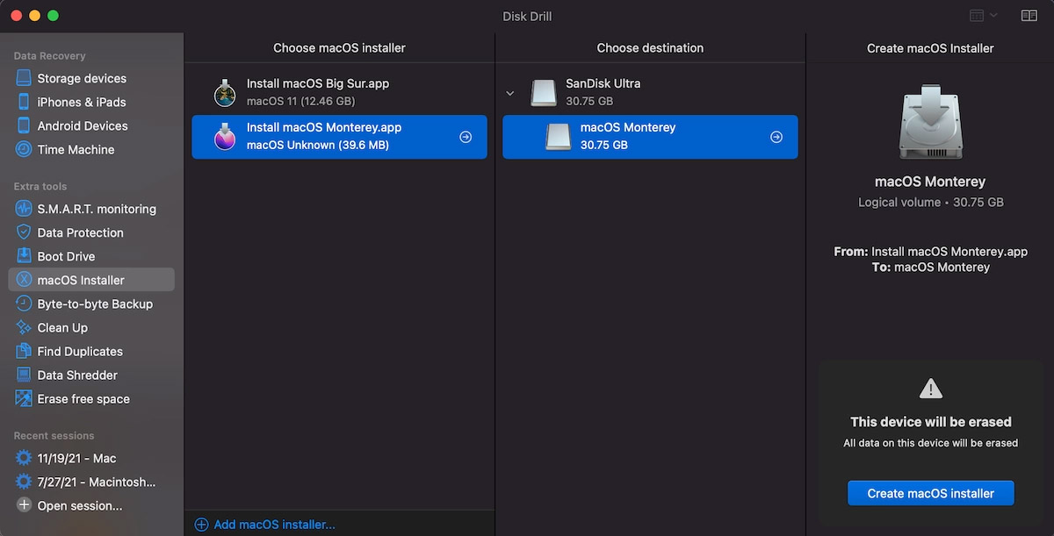Click the Android Devices icon
The height and width of the screenshot is (536, 1054).
pyautogui.click(x=24, y=125)
